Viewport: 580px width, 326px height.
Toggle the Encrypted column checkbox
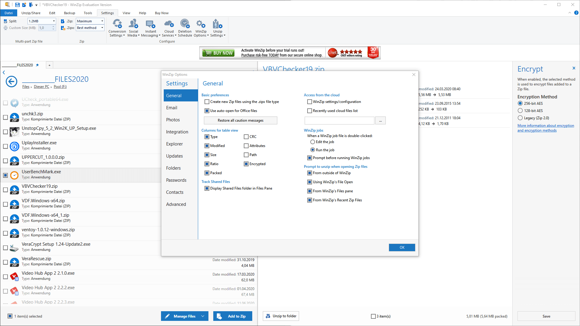pos(246,164)
